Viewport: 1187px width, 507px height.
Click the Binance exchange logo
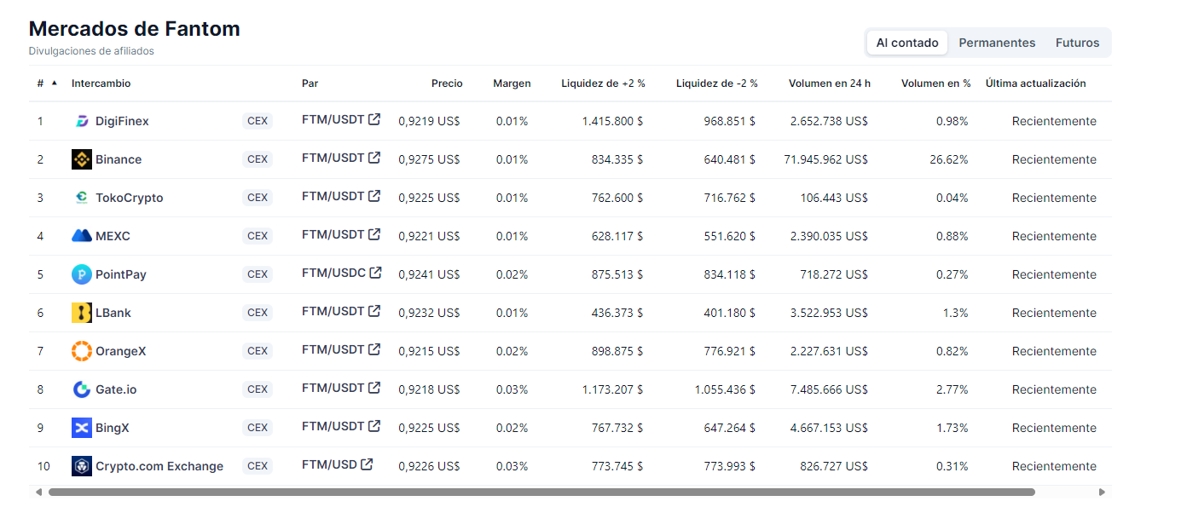pos(82,159)
